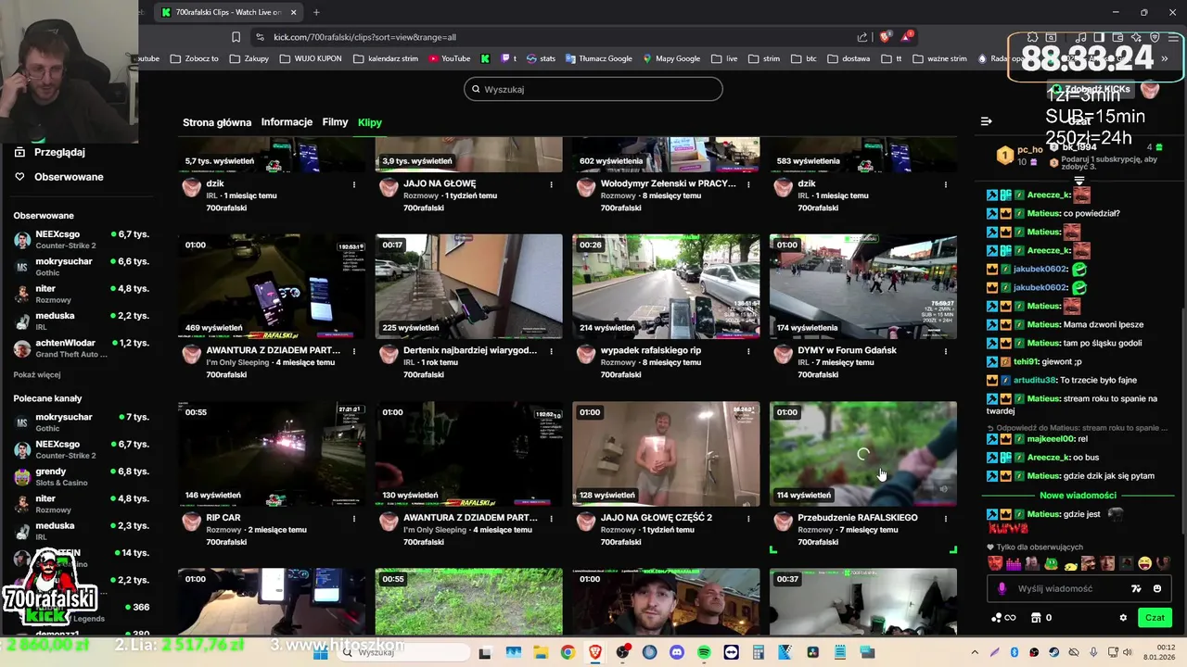Play the RIP CAR clip thumbnail

(272, 453)
